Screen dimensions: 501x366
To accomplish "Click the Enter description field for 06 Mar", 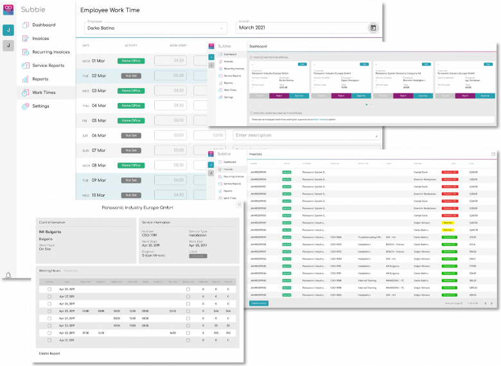I will click(x=307, y=135).
